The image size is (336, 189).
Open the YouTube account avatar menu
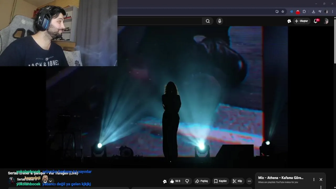tap(326, 21)
